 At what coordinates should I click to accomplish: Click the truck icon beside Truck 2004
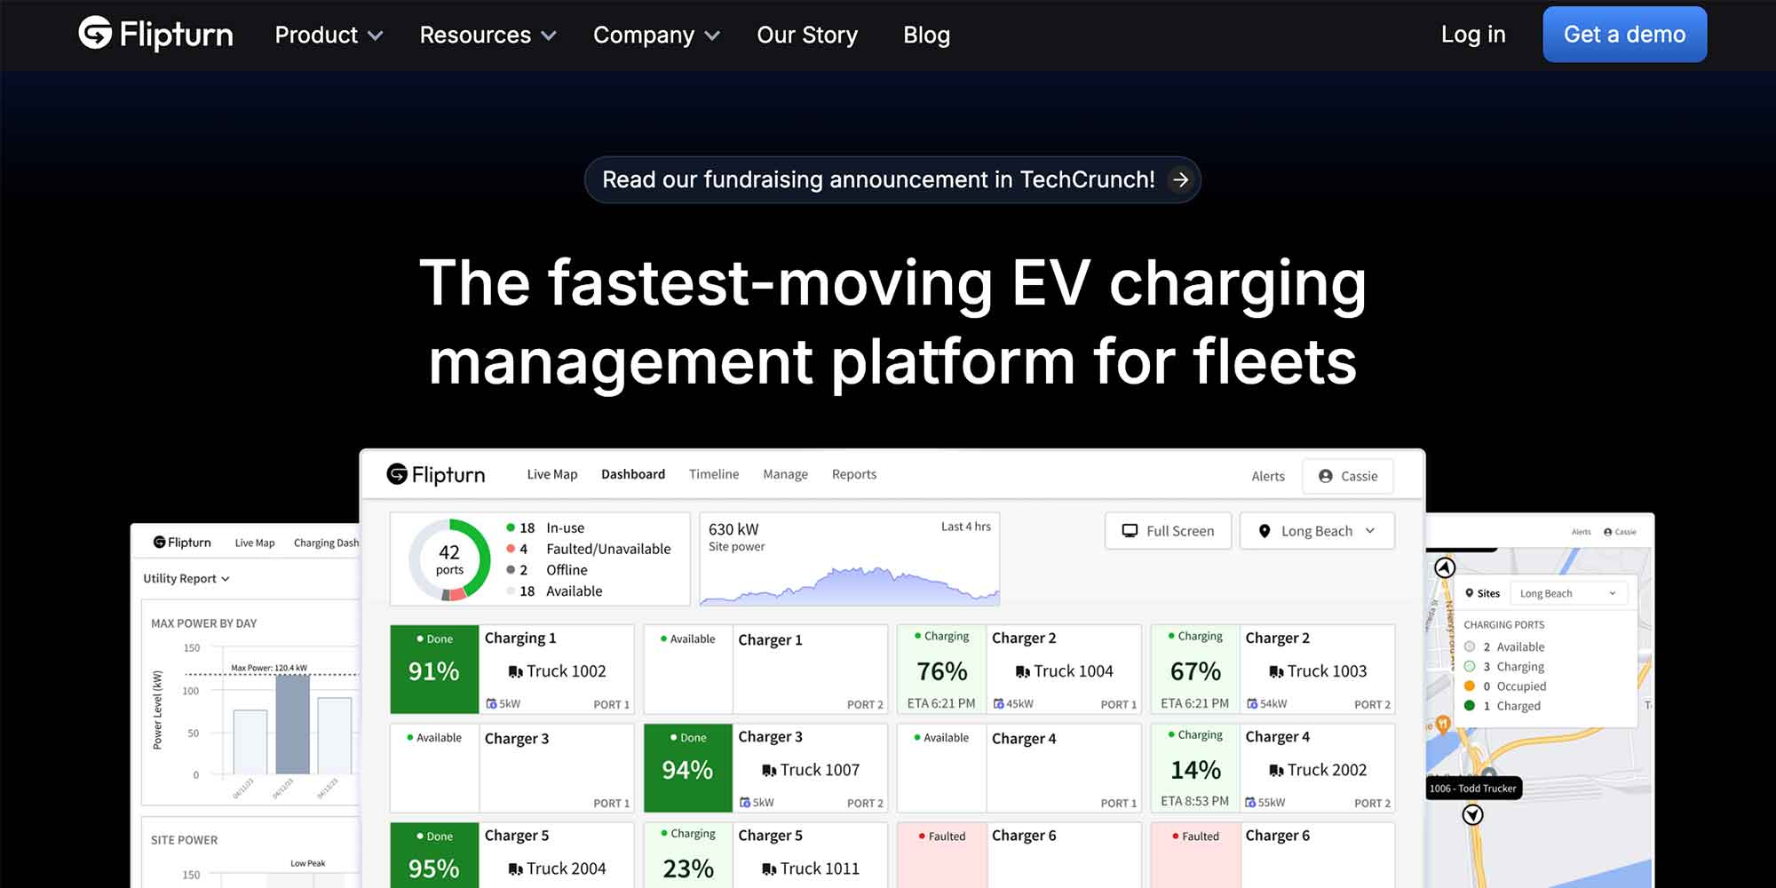tap(515, 869)
